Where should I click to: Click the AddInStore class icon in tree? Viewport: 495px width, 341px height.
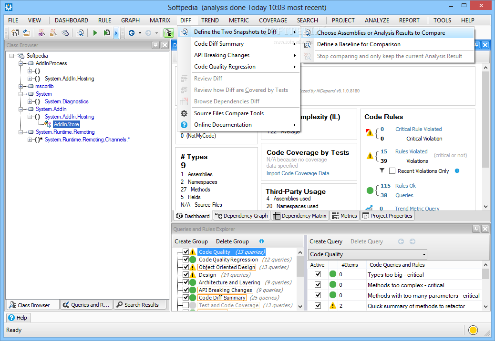pos(48,124)
